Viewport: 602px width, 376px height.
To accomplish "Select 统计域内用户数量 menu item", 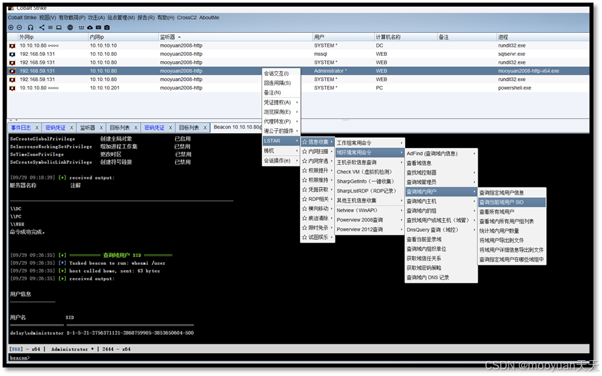I will pyautogui.click(x=512, y=231).
